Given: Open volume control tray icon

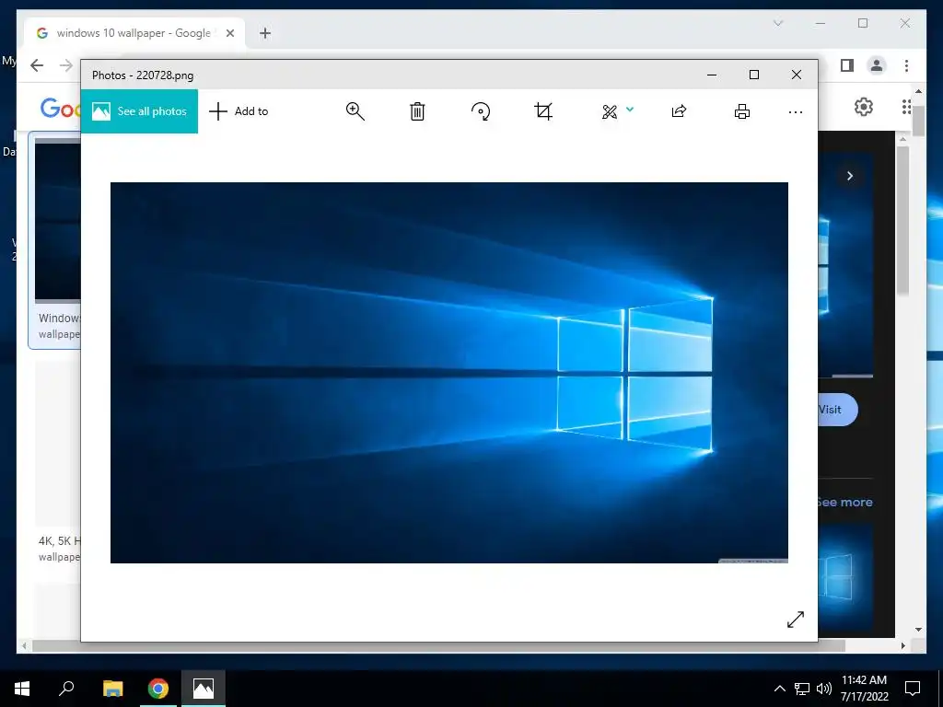Looking at the screenshot, I should 824,689.
